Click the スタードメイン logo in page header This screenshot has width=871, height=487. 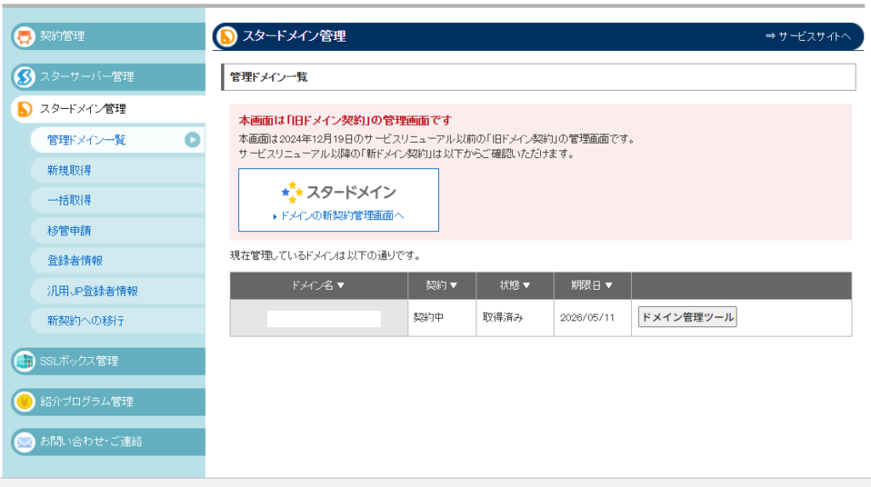(x=227, y=37)
